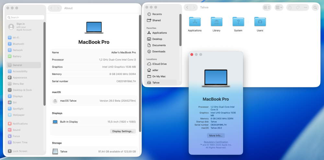
Task: Open Accessibility settings
Action: pyautogui.click(x=24, y=71)
